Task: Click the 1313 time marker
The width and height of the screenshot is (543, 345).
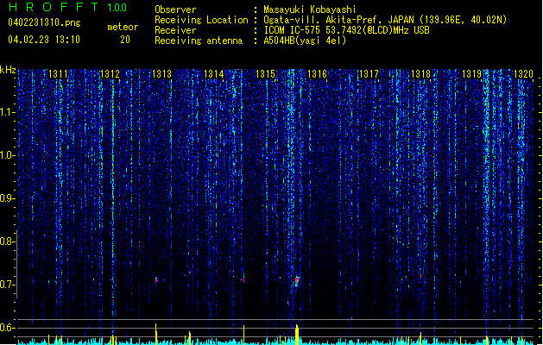Action: tap(161, 74)
